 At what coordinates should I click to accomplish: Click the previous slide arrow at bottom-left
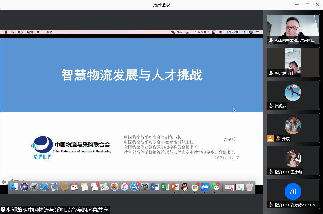[x=4, y=182]
